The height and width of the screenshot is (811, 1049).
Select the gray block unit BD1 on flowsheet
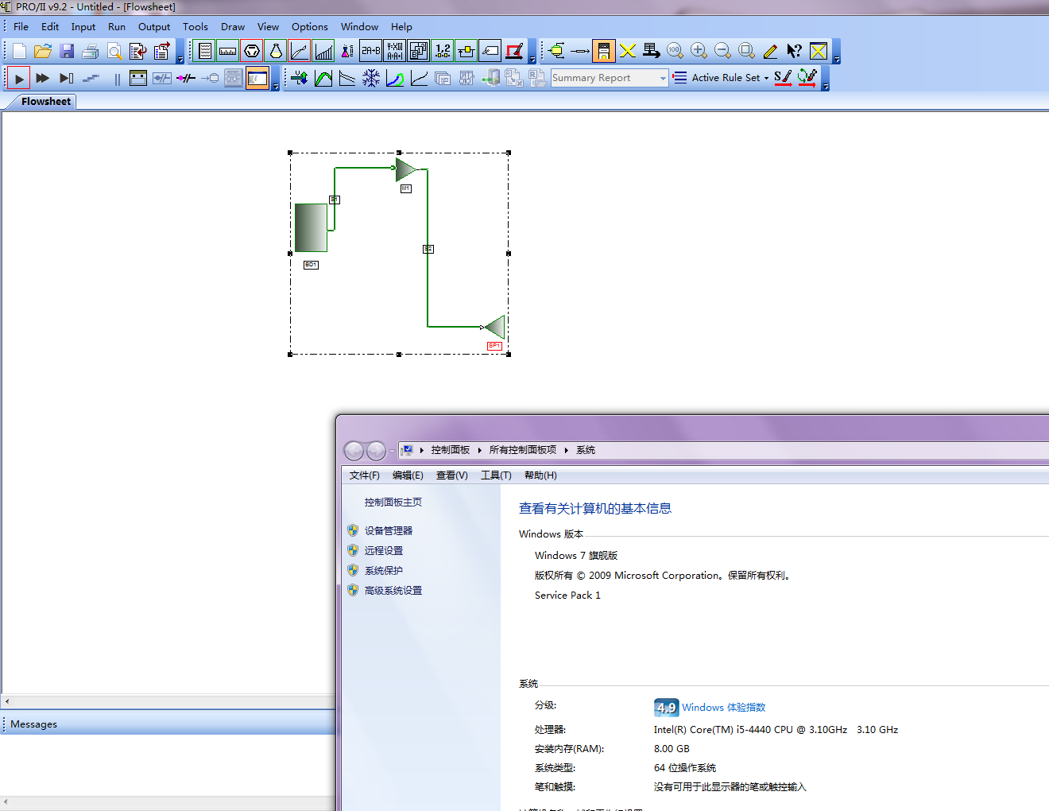pyautogui.click(x=311, y=227)
